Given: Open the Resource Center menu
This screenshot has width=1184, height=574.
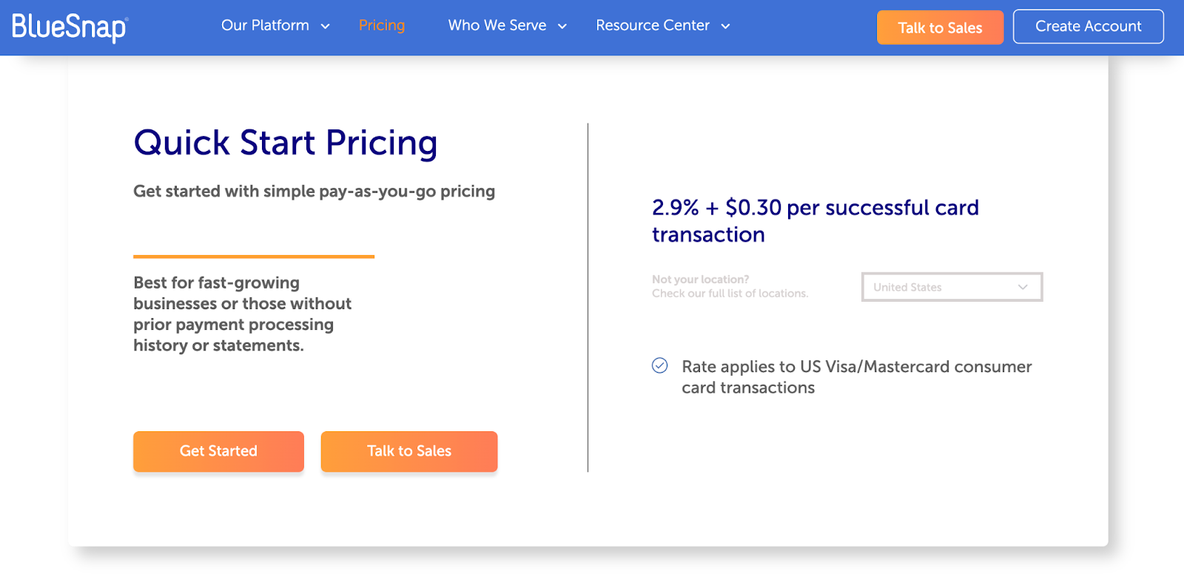Looking at the screenshot, I should point(653,25).
